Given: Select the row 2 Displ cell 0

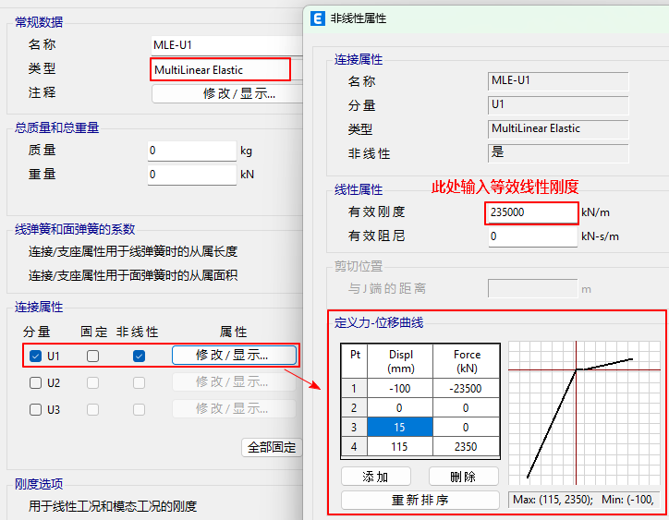Looking at the screenshot, I should (400, 408).
